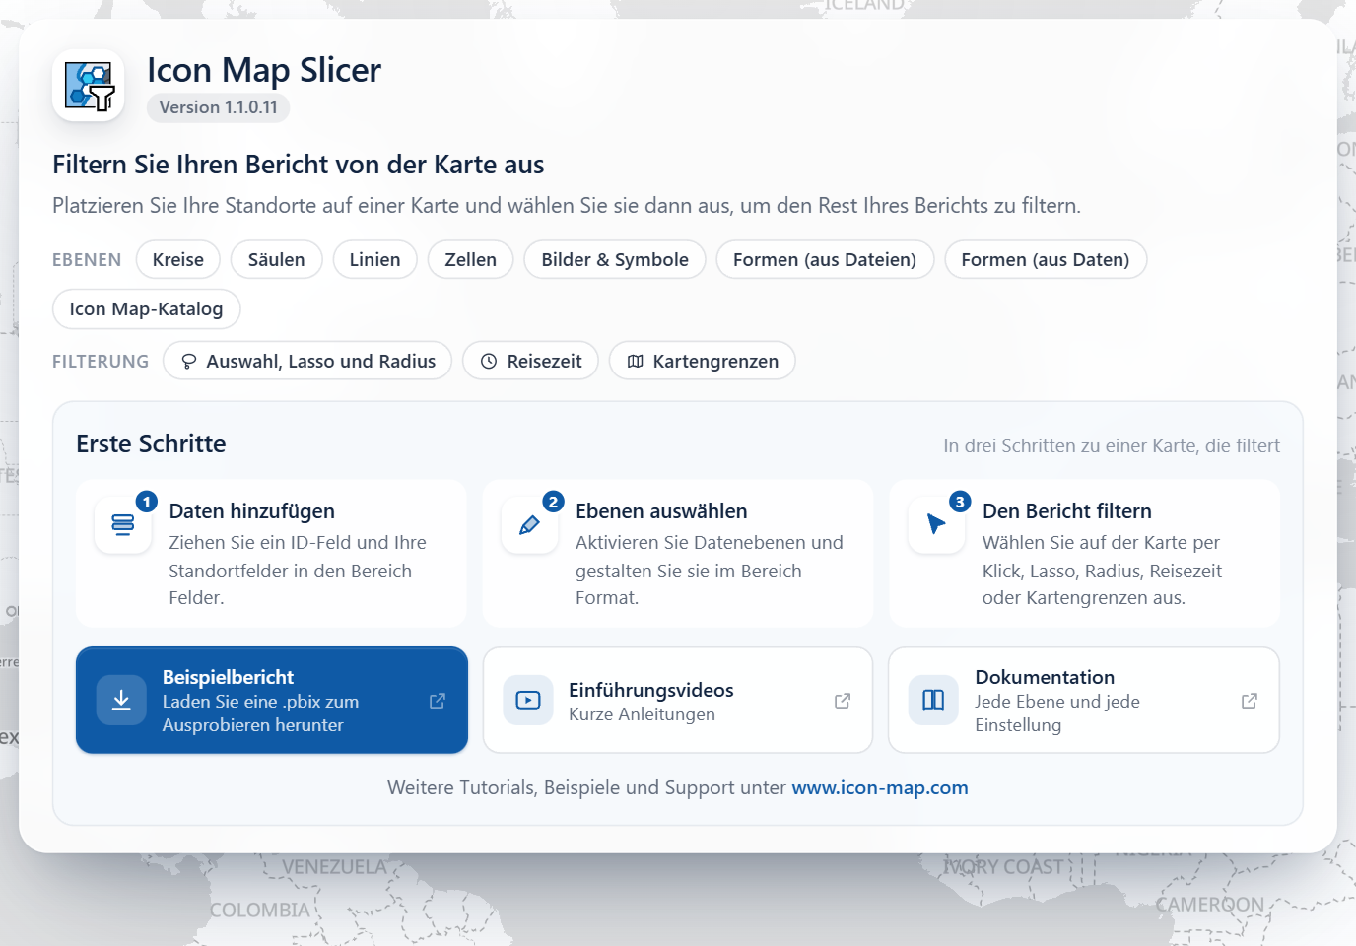The width and height of the screenshot is (1356, 946).
Task: Click the download icon in the Beispielbericht card
Action: 121,700
